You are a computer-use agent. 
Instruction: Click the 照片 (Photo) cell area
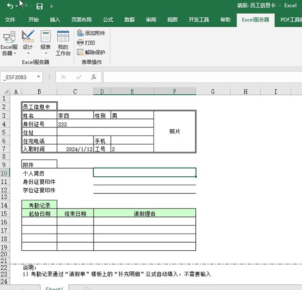click(x=175, y=131)
